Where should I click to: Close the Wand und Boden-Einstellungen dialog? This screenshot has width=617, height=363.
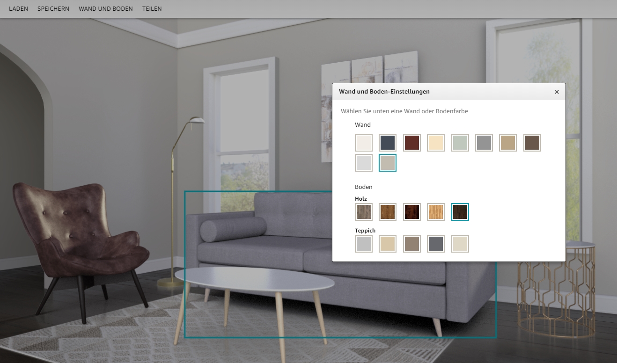click(557, 92)
